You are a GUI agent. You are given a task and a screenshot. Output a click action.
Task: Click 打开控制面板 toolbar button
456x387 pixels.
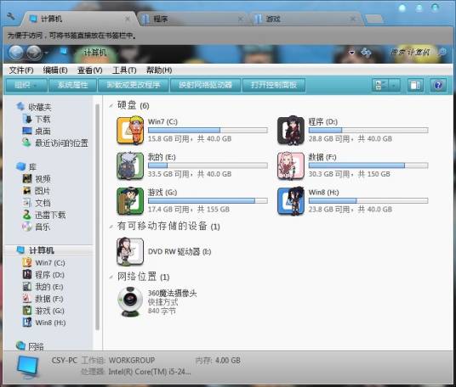coord(274,85)
